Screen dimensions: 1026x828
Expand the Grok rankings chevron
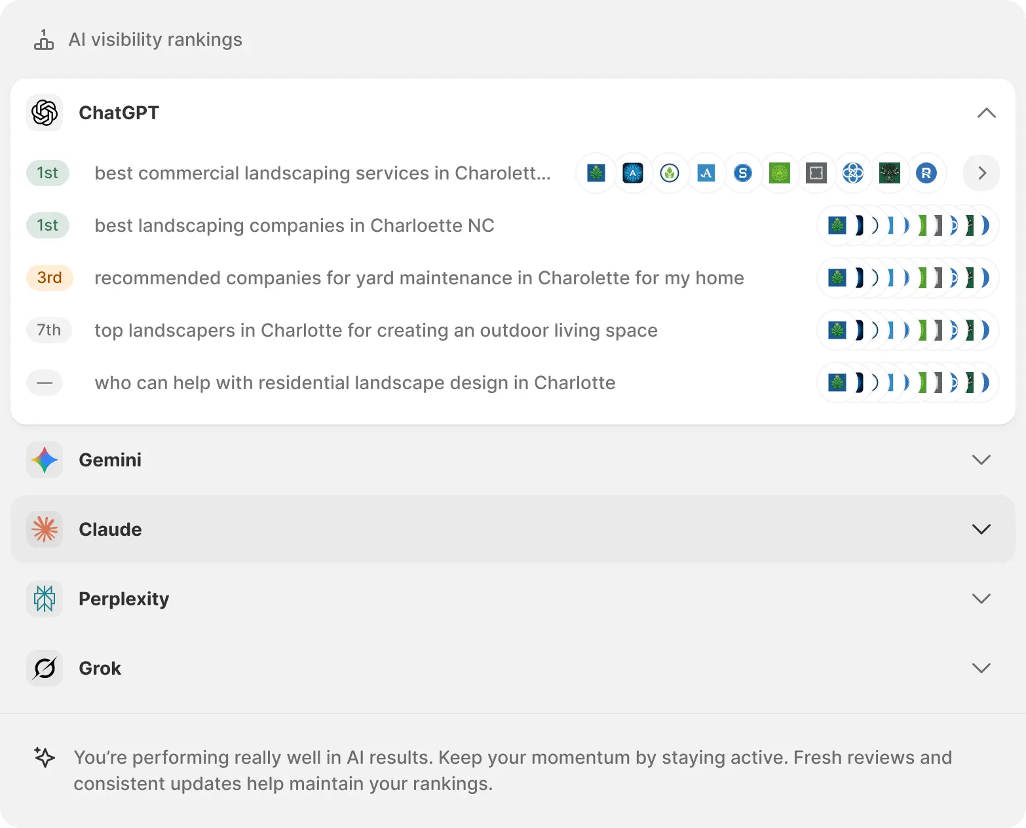pyautogui.click(x=981, y=668)
